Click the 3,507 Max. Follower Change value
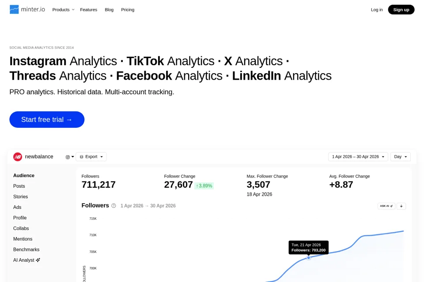 coord(258,185)
